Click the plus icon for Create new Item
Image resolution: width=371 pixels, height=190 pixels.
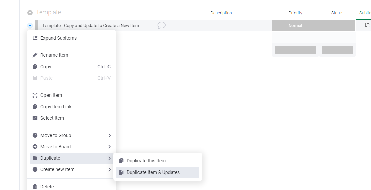(35, 169)
